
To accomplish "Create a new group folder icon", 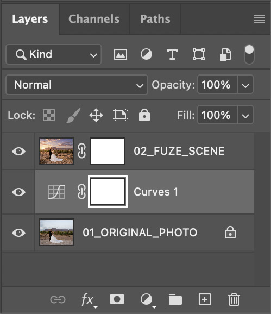I will 175,299.
